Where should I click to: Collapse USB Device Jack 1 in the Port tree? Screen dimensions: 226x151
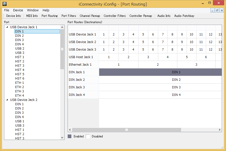pos(7,27)
